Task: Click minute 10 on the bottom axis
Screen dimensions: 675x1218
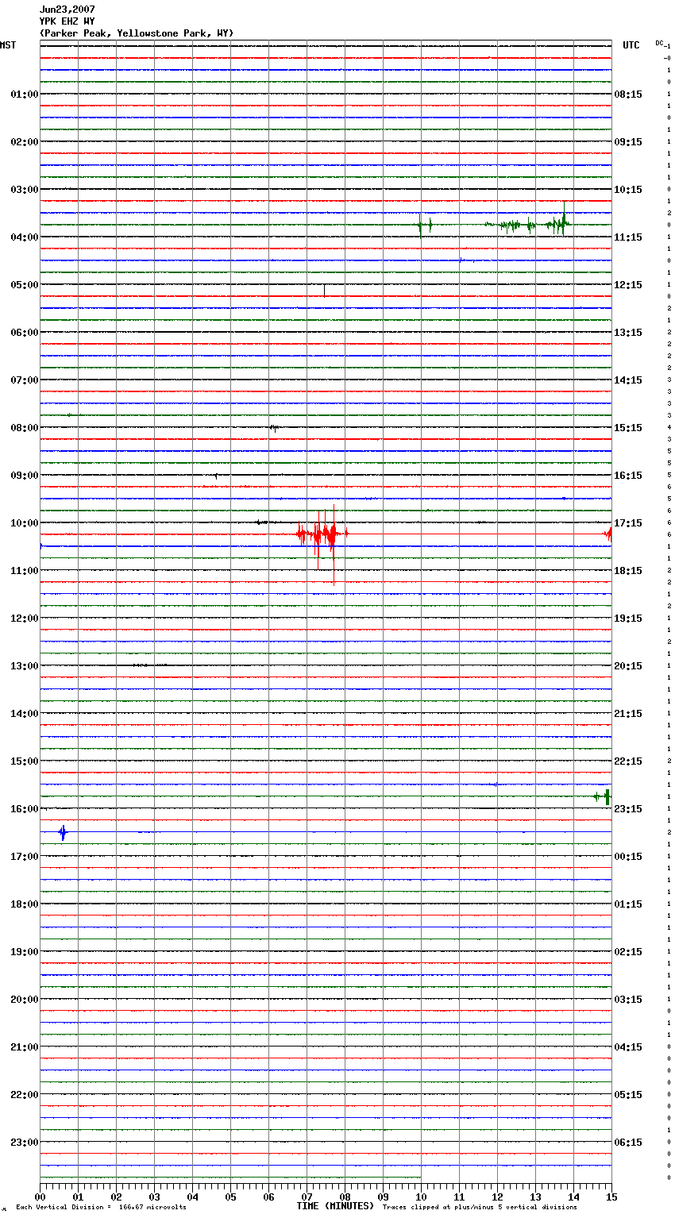Action: pyautogui.click(x=421, y=1197)
